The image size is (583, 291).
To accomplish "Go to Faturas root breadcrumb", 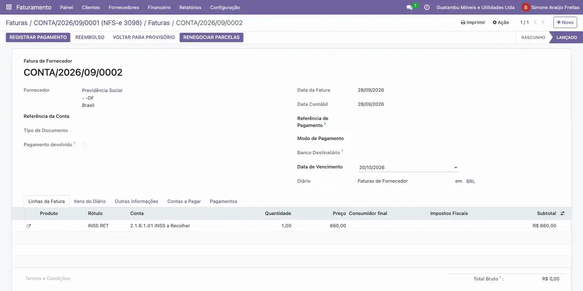I will tap(17, 23).
